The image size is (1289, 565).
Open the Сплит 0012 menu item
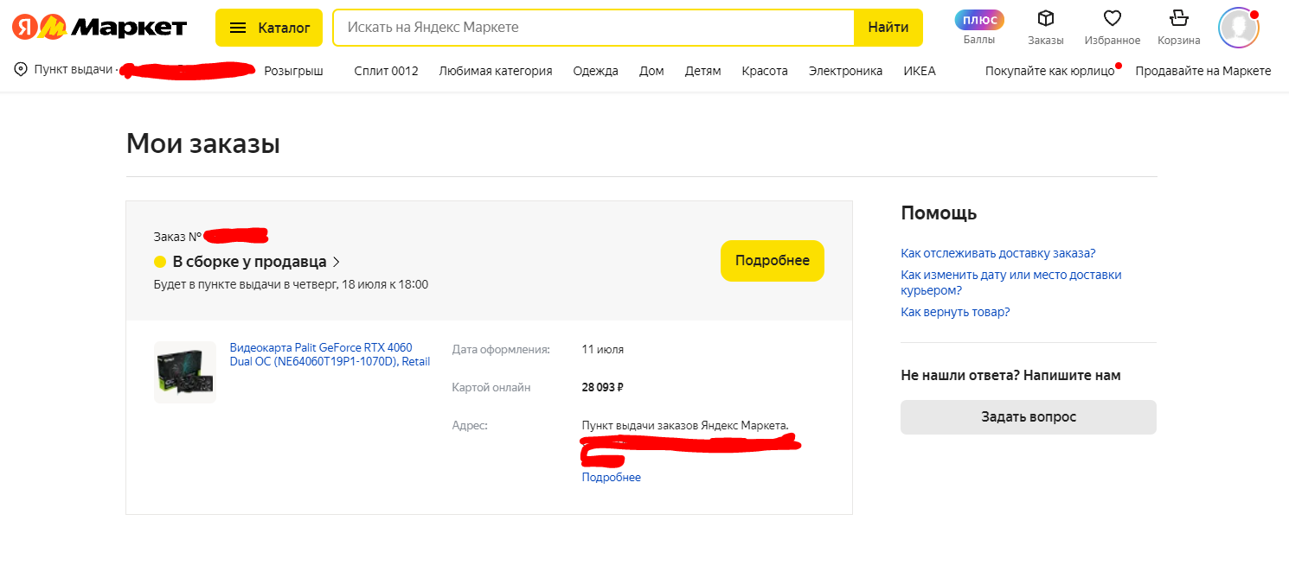point(386,71)
